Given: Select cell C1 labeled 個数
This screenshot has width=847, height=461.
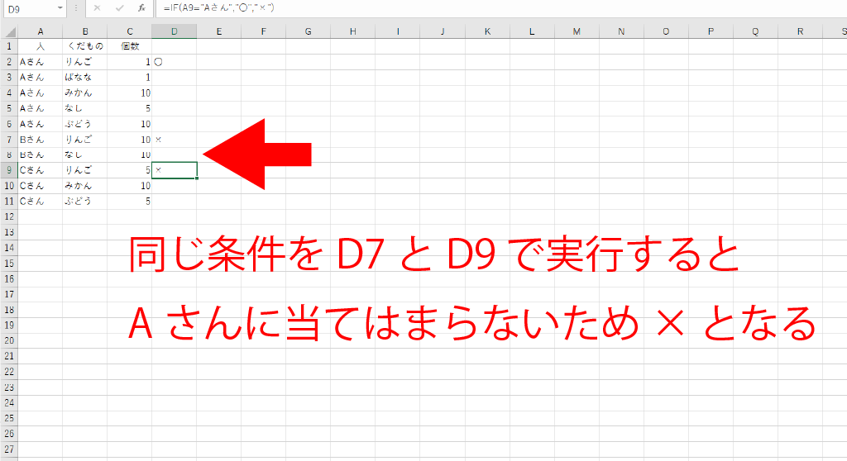Looking at the screenshot, I should pos(130,46).
